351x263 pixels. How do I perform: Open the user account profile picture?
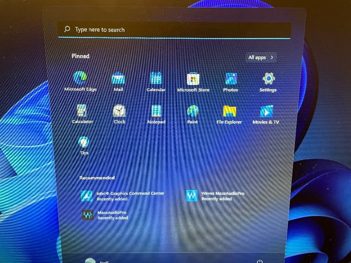tap(90, 261)
